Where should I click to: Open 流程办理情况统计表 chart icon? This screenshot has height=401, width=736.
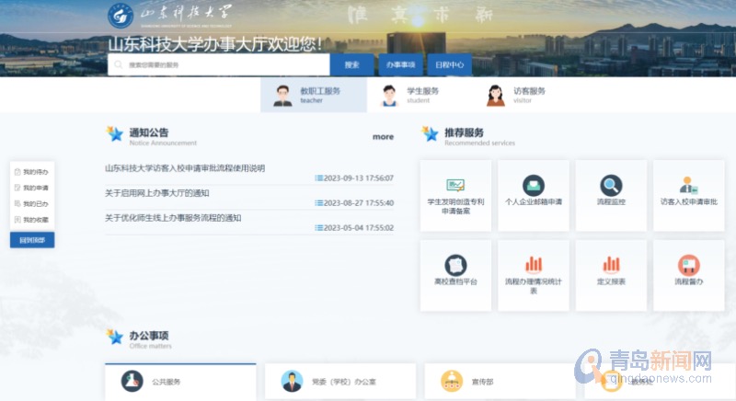(534, 265)
